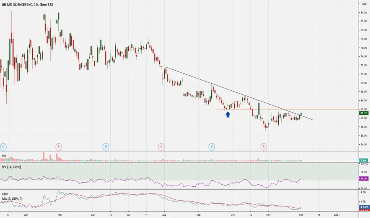Click the green 61.12 last price label
The height and width of the screenshot is (218, 370).
363,113
